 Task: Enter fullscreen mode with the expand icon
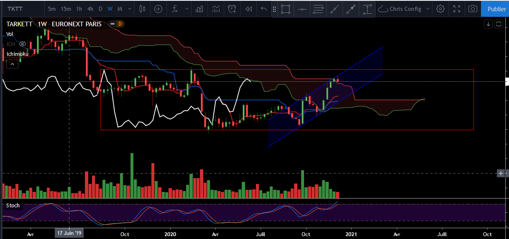(457, 9)
